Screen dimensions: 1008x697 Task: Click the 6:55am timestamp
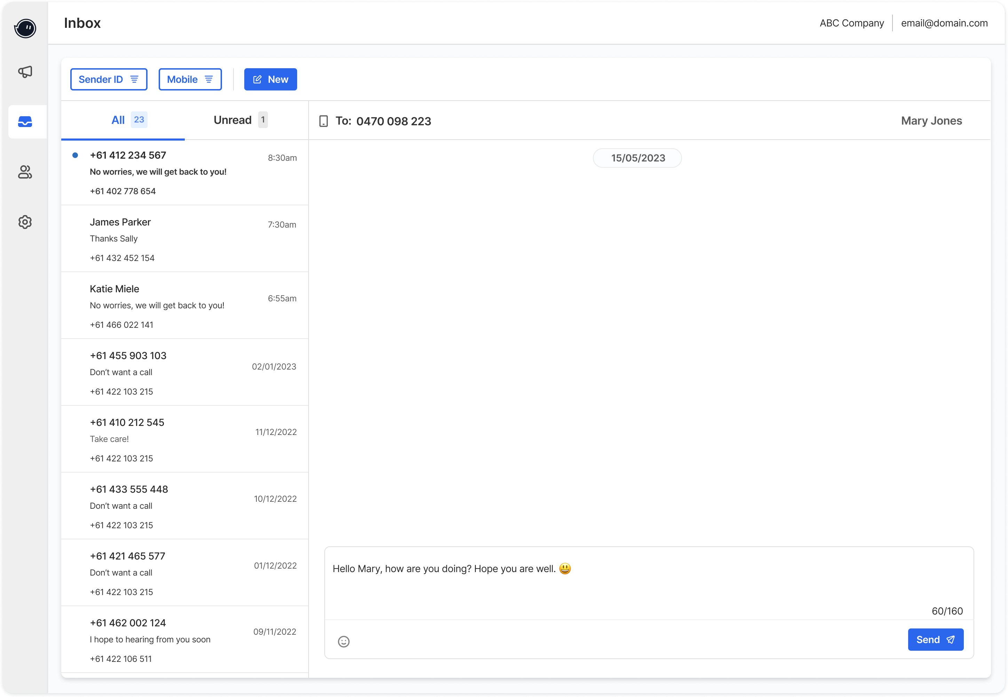tap(282, 298)
